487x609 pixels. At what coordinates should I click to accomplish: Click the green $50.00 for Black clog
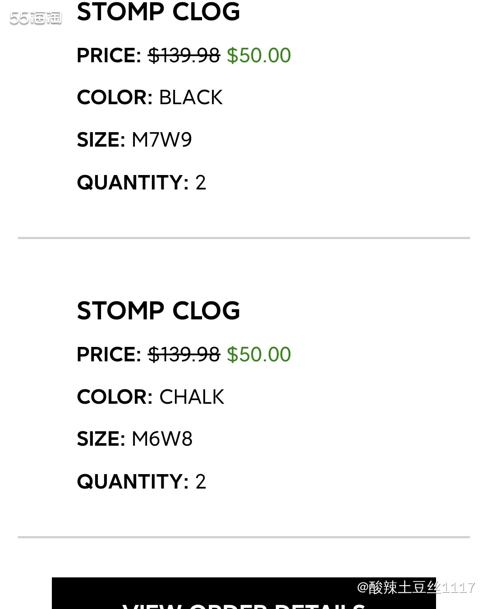[259, 55]
